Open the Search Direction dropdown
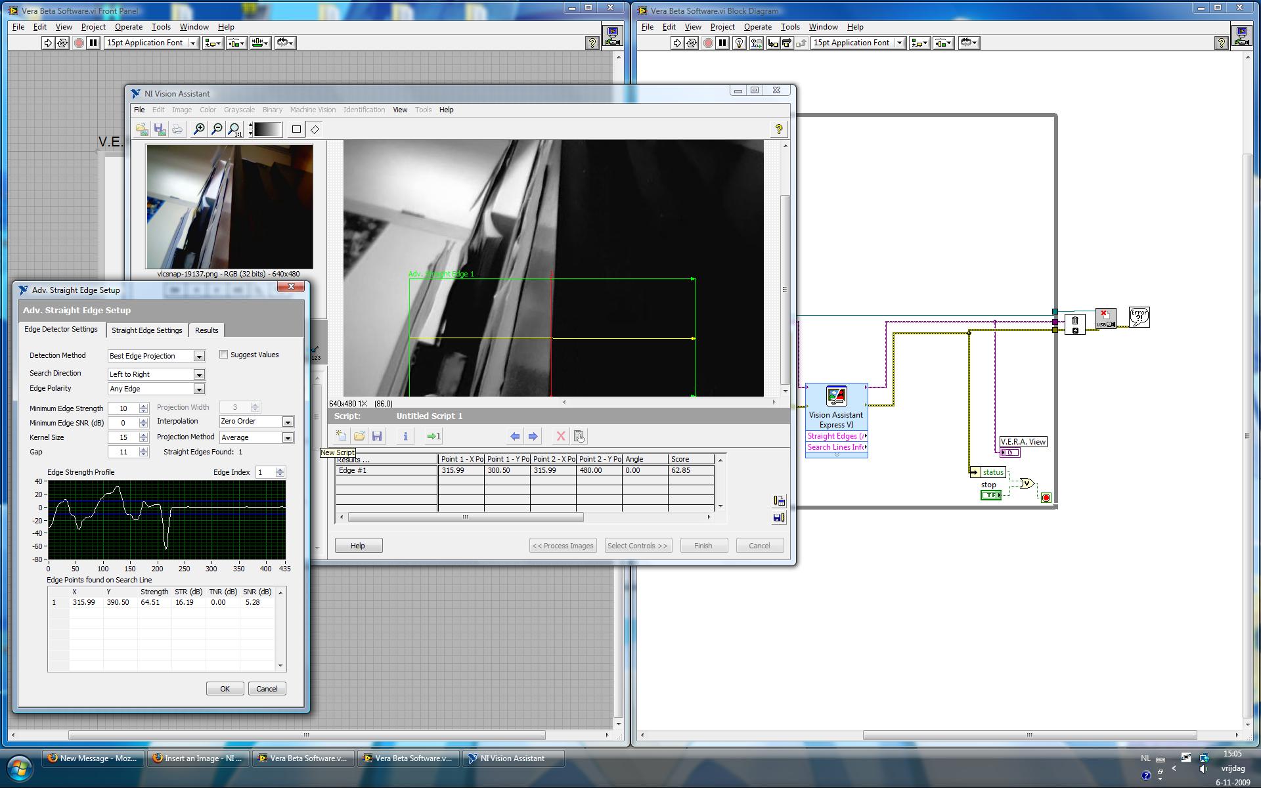 (x=199, y=374)
